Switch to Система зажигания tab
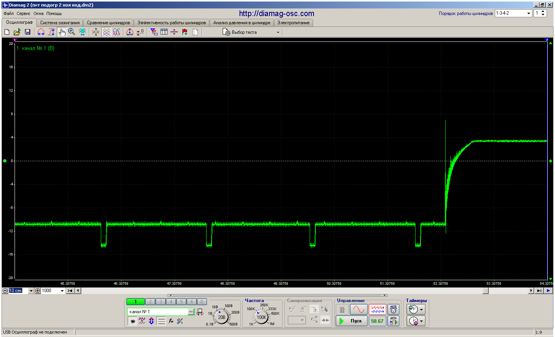 click(x=60, y=23)
